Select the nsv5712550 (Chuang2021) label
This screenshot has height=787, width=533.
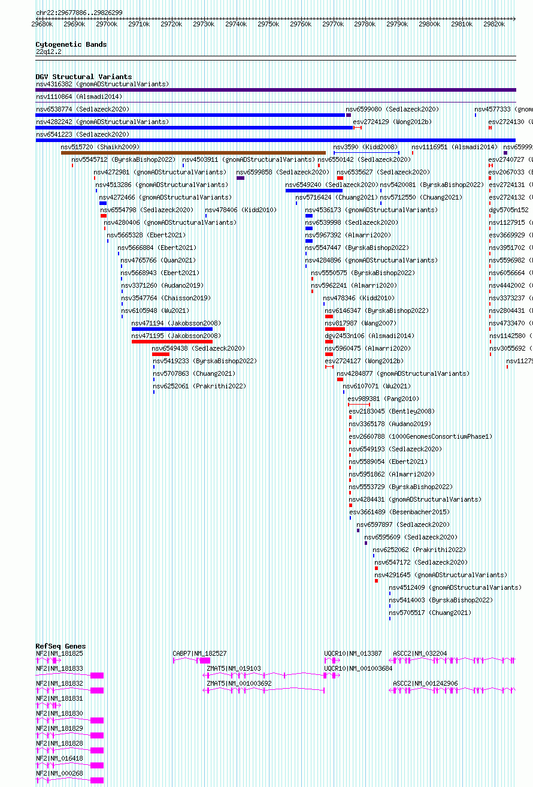coord(421,197)
